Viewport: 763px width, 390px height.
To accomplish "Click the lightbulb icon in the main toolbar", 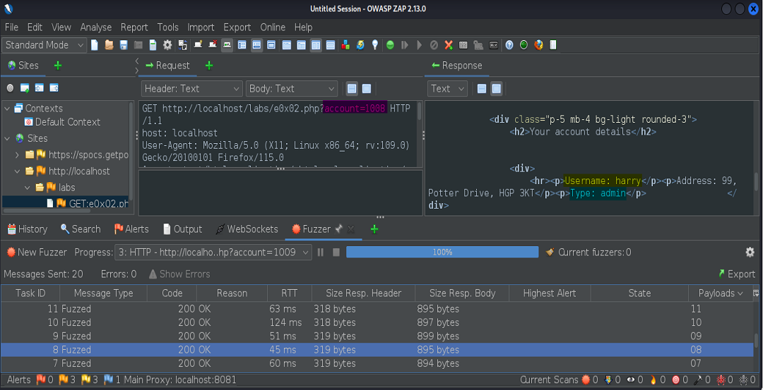I will pos(374,45).
